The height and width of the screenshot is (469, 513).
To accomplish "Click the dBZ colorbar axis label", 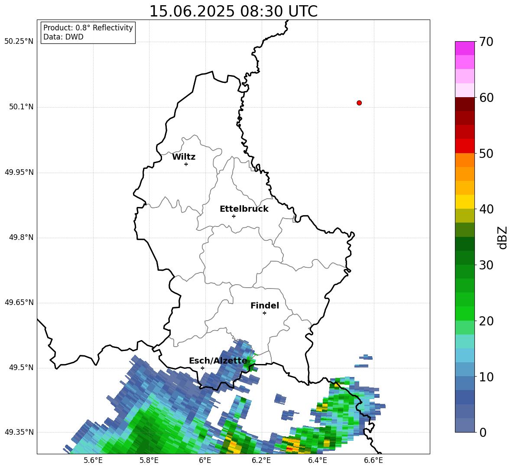I will coord(503,237).
